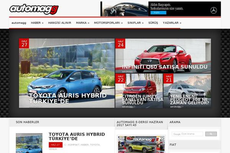230x153 pixels.
Task: Click the HAZ 24 date badge
Action: tap(120, 44)
